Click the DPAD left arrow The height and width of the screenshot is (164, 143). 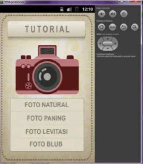[x=100, y=44]
